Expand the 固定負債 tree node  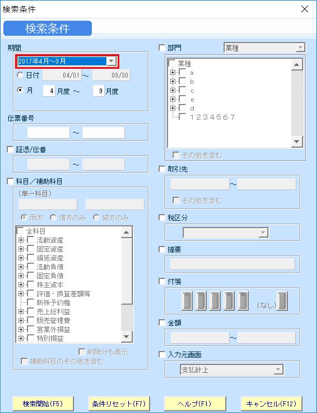coord(21,276)
